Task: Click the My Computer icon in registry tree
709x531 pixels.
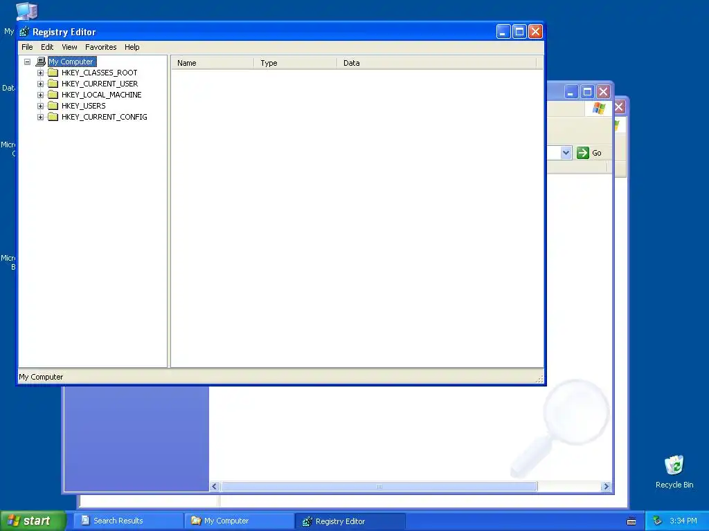Action: coord(41,62)
